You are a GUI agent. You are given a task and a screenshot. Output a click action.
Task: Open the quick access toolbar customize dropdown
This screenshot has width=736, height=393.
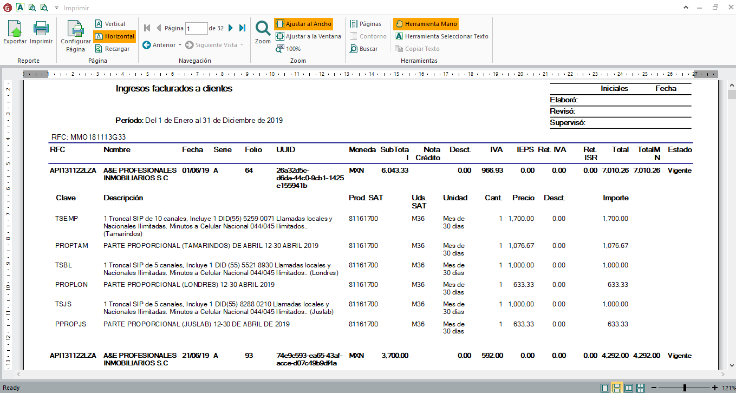[x=56, y=8]
